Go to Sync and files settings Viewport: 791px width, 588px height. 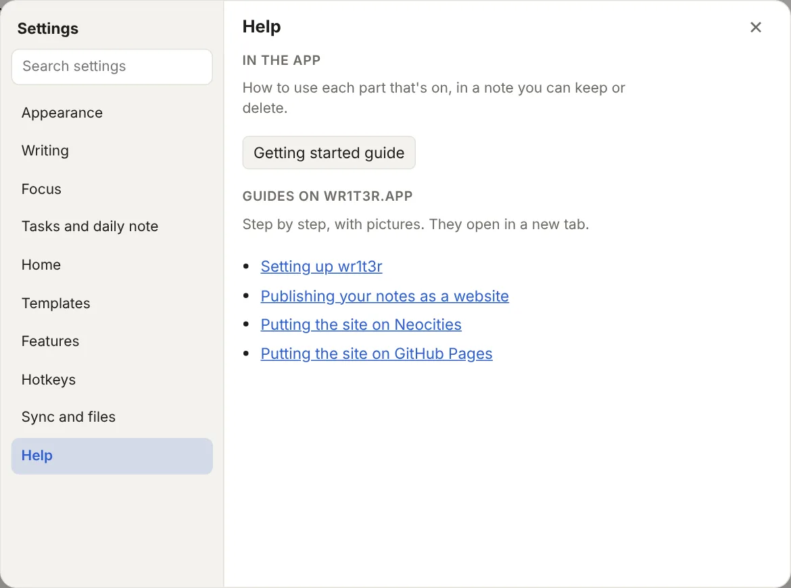(112, 417)
